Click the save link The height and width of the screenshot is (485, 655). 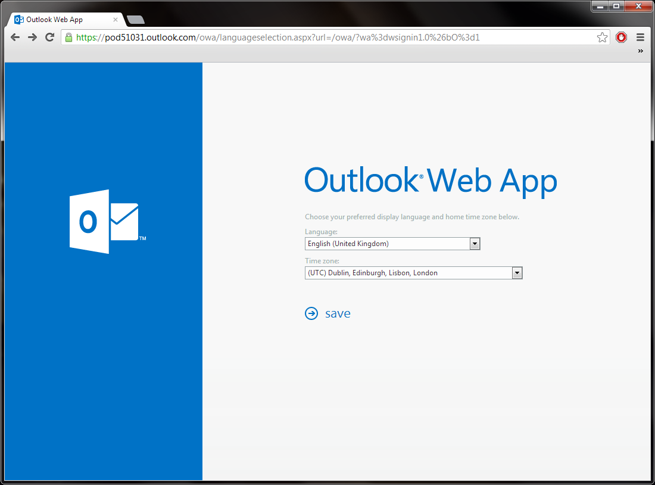coord(338,313)
